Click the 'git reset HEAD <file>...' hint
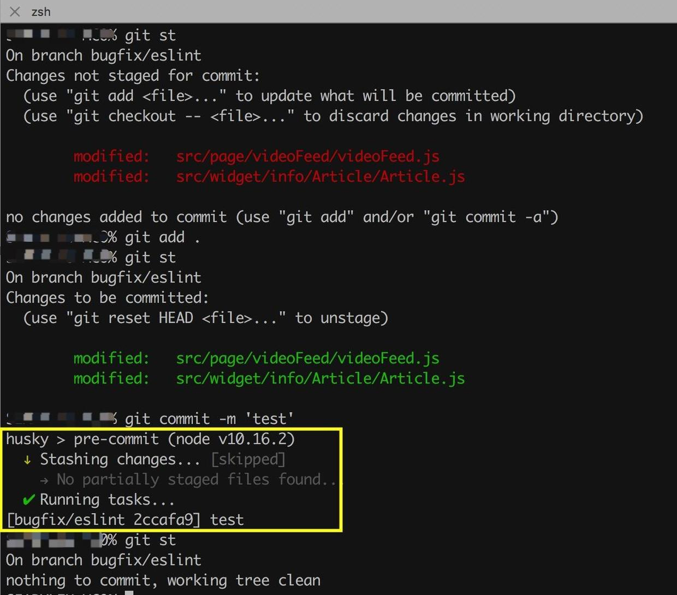The width and height of the screenshot is (677, 595). click(x=205, y=318)
